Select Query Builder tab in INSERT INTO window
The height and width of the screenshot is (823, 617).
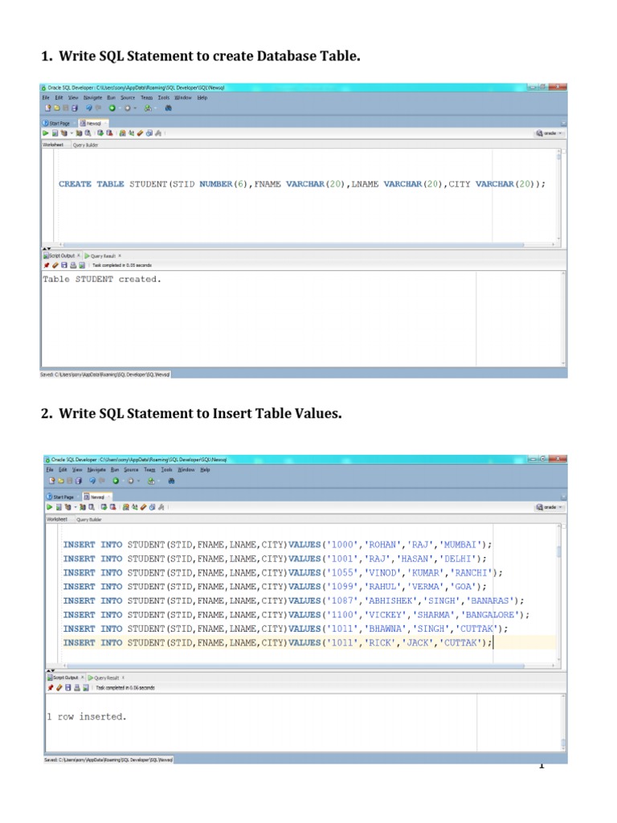tap(89, 520)
